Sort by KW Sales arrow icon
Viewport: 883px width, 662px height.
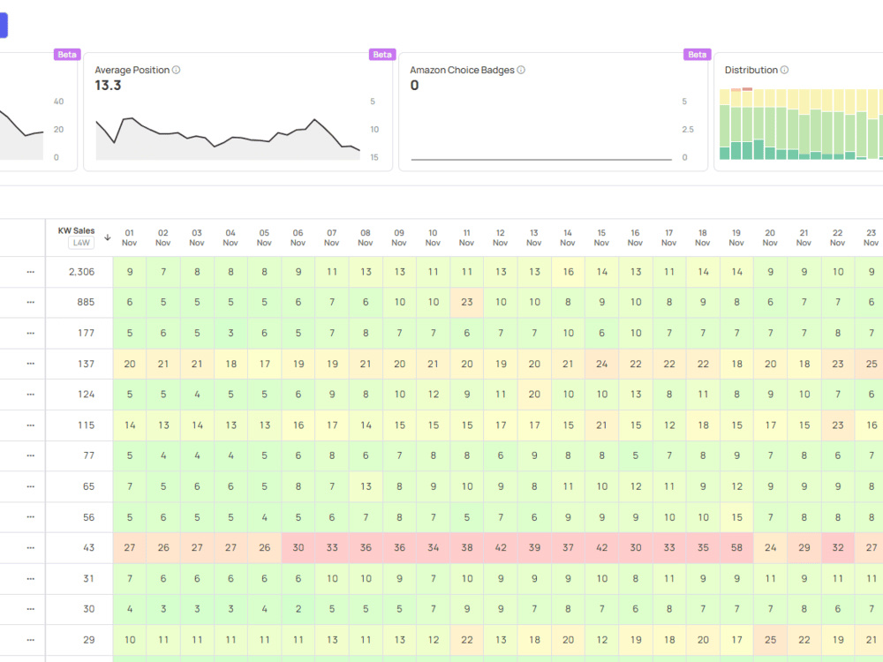click(x=108, y=237)
